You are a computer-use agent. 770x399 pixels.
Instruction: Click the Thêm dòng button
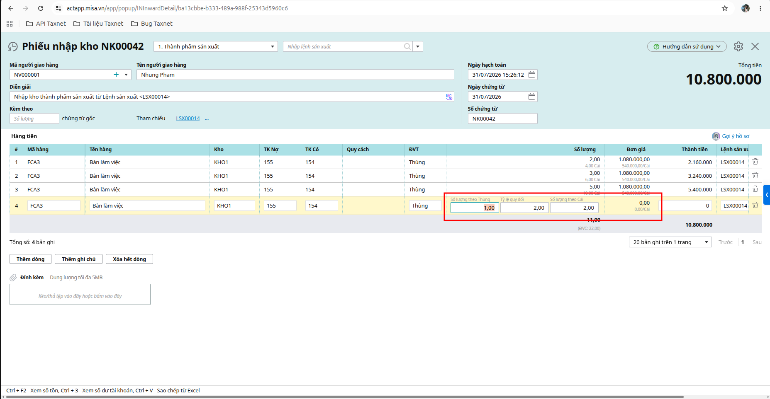coord(30,259)
